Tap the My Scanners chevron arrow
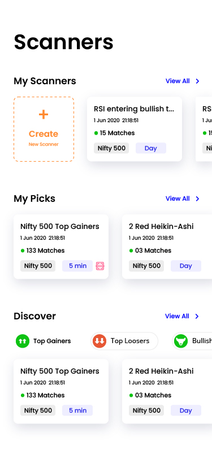This screenshot has height=459, width=212. pos(197,81)
